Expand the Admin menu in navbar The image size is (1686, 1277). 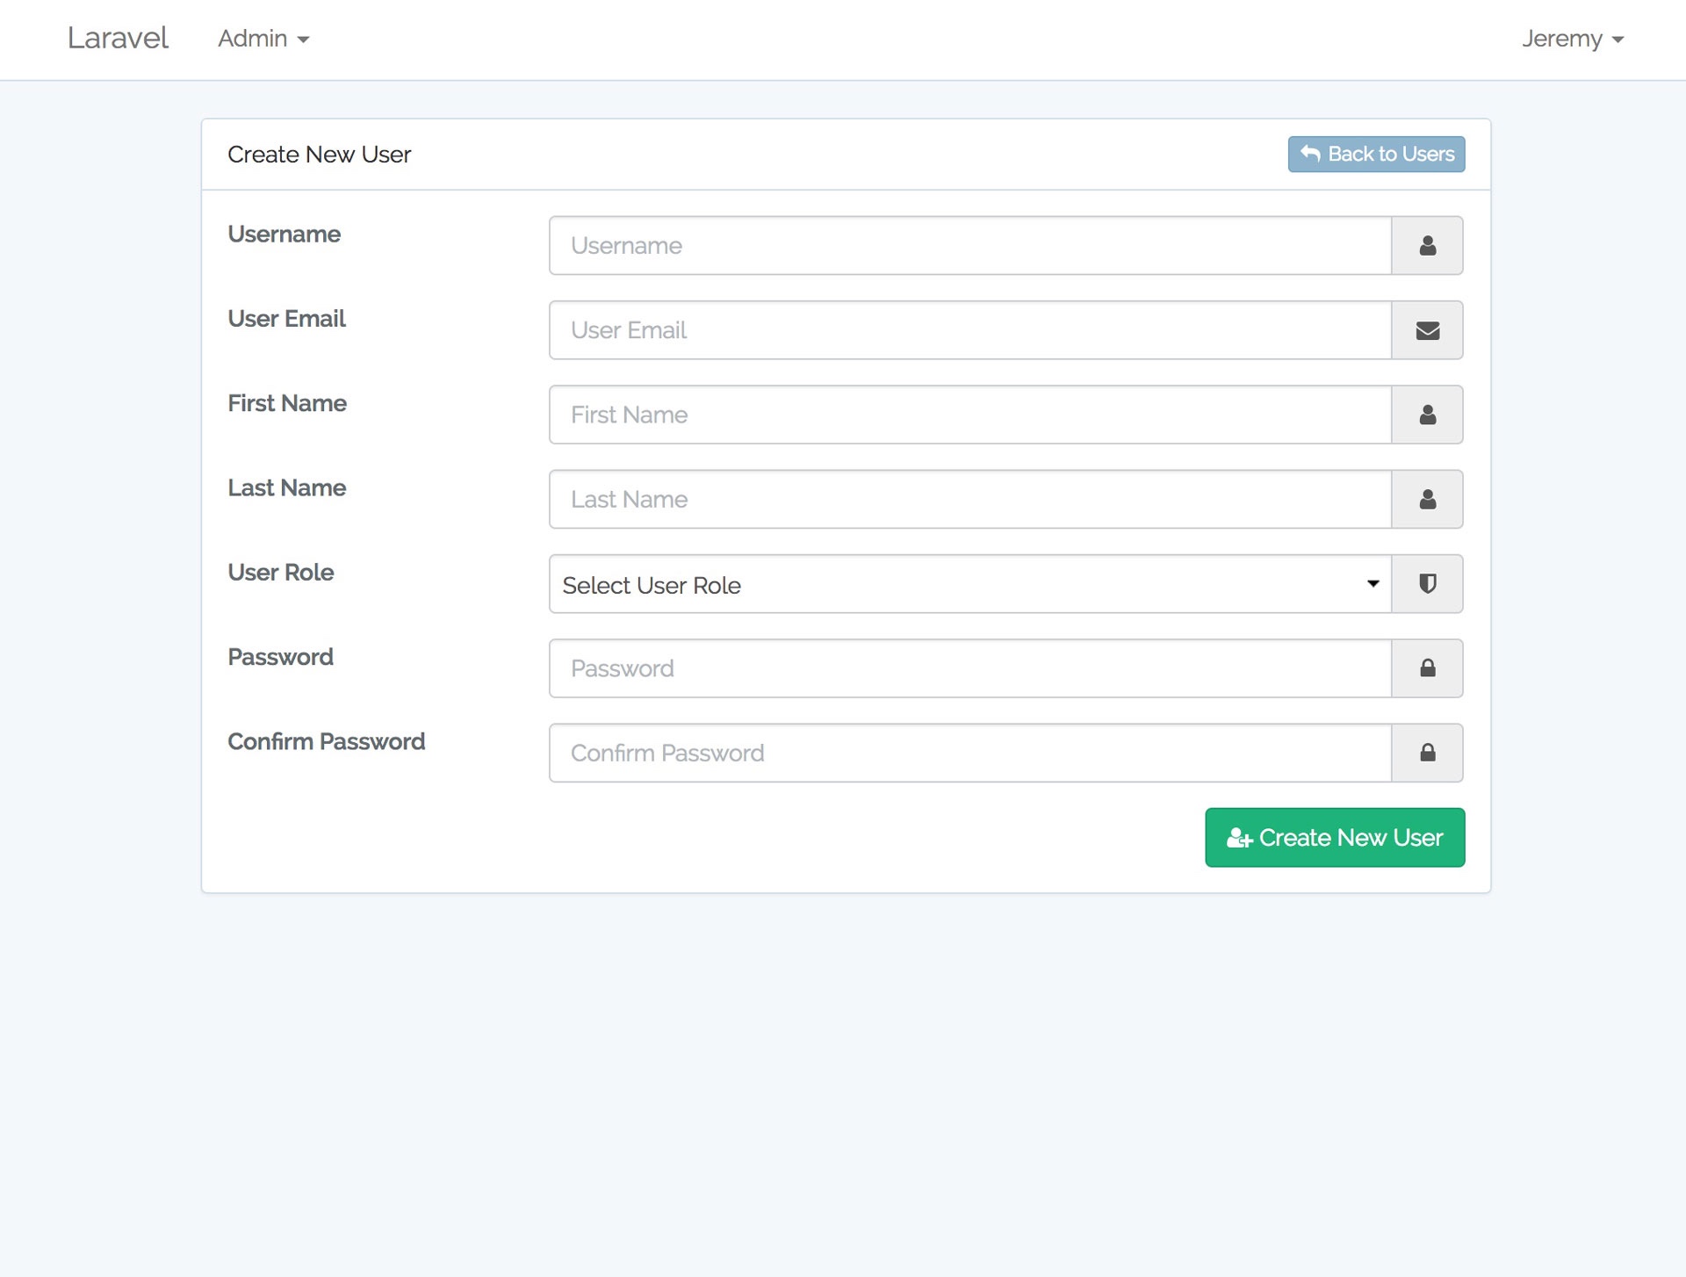pos(263,39)
